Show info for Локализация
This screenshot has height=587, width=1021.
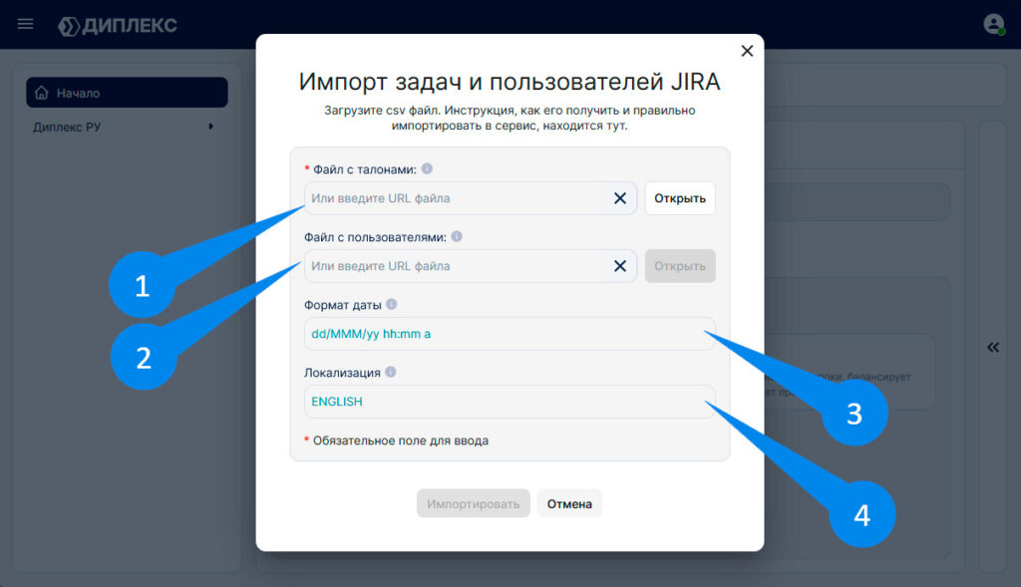[391, 372]
